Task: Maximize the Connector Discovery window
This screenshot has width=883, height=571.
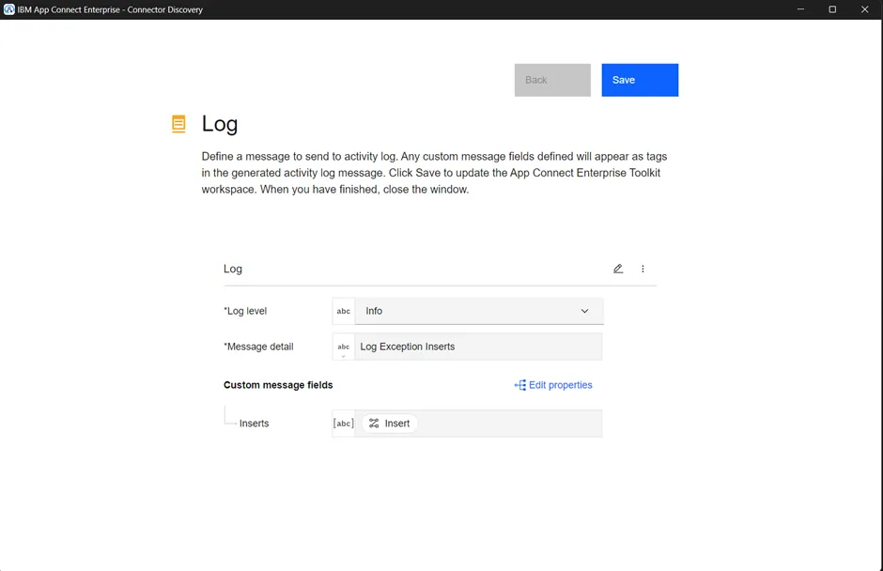Action: coord(832,9)
